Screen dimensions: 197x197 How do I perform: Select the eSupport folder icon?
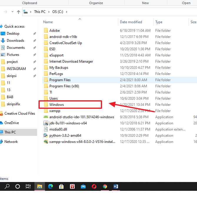pyautogui.click(x=46, y=55)
